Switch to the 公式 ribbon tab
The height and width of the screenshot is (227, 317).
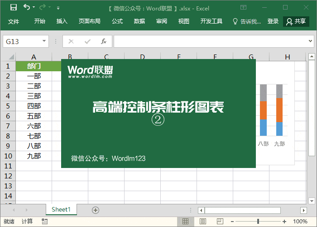coord(117,21)
